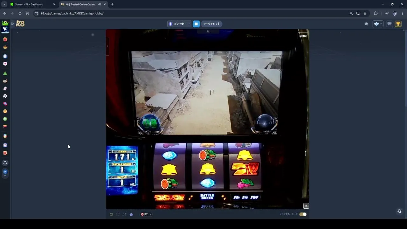
Task: Open the site information icon in address bar
Action: 37,13
